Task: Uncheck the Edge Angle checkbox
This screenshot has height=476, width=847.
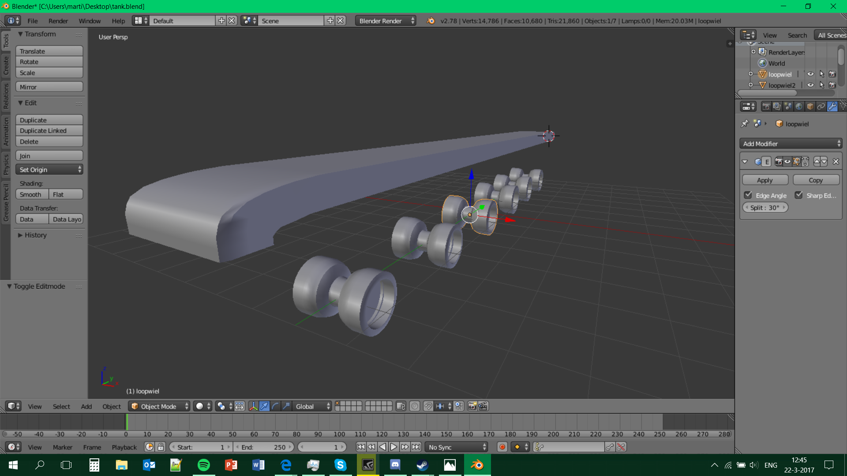Action: tap(748, 195)
